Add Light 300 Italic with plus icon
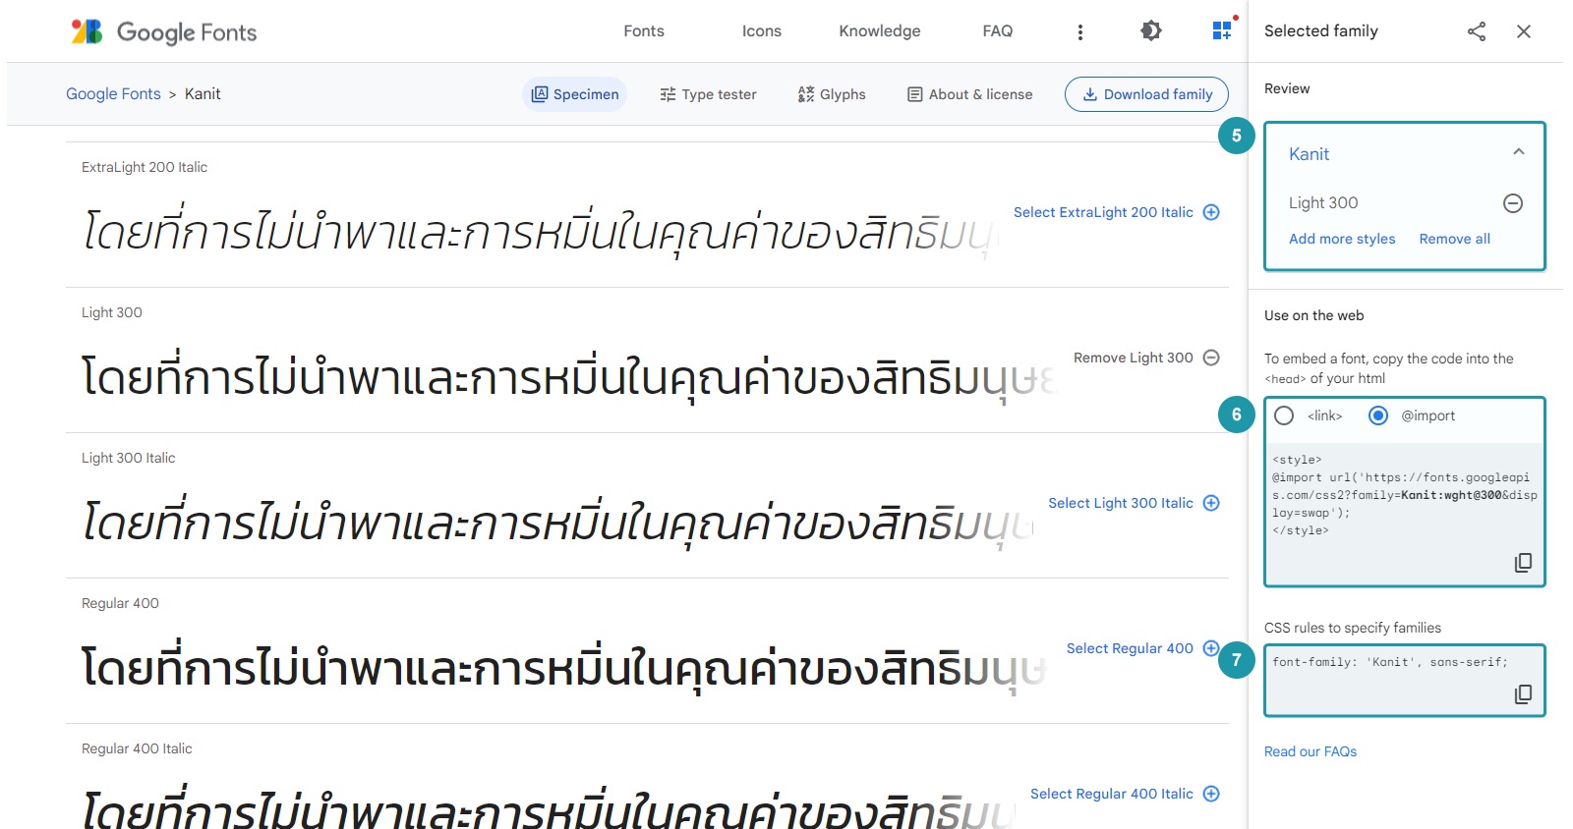The height and width of the screenshot is (829, 1573). pos(1211,503)
